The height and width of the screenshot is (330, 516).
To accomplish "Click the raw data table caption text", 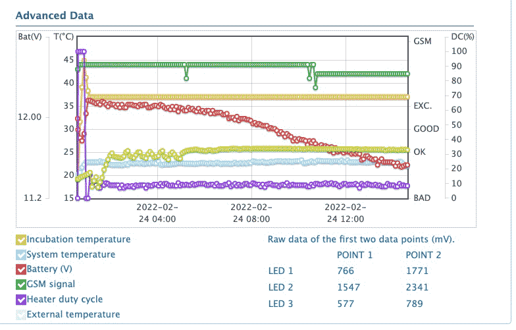I will [361, 239].
